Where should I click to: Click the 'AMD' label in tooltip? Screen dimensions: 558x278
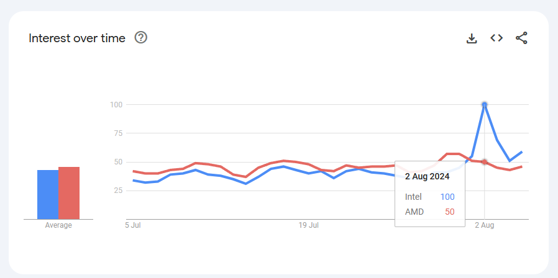tap(414, 212)
